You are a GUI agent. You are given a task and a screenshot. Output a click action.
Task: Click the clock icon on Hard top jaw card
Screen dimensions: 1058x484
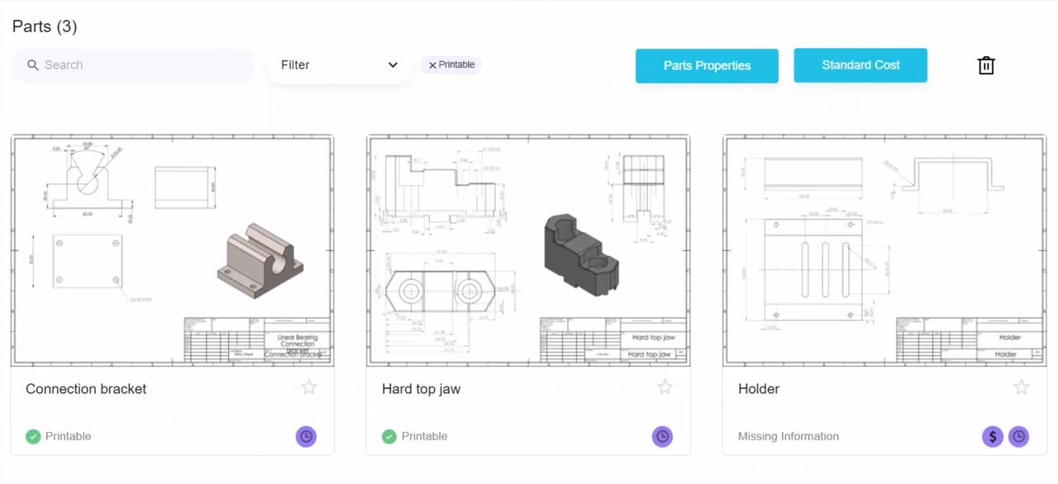[x=662, y=436]
